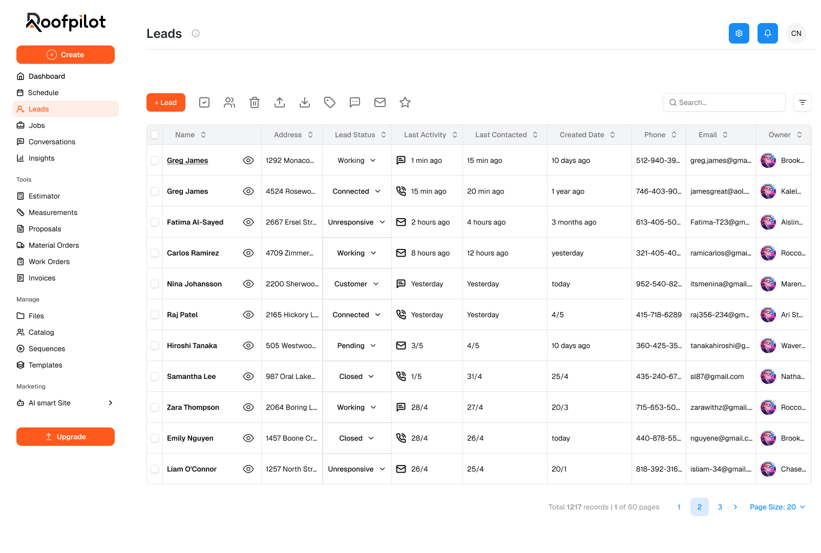This screenshot has width=821, height=553.
Task: Check the Liam O'Connor row checkbox
Action: (155, 469)
